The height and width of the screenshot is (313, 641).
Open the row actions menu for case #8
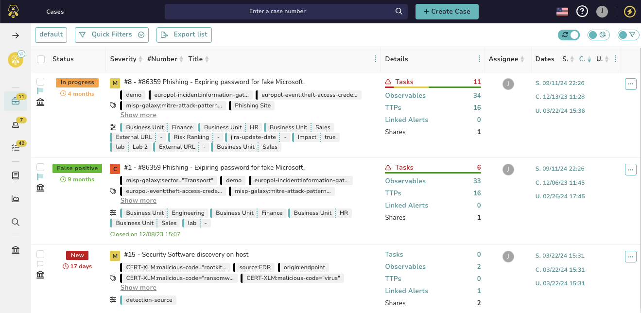pyautogui.click(x=630, y=84)
